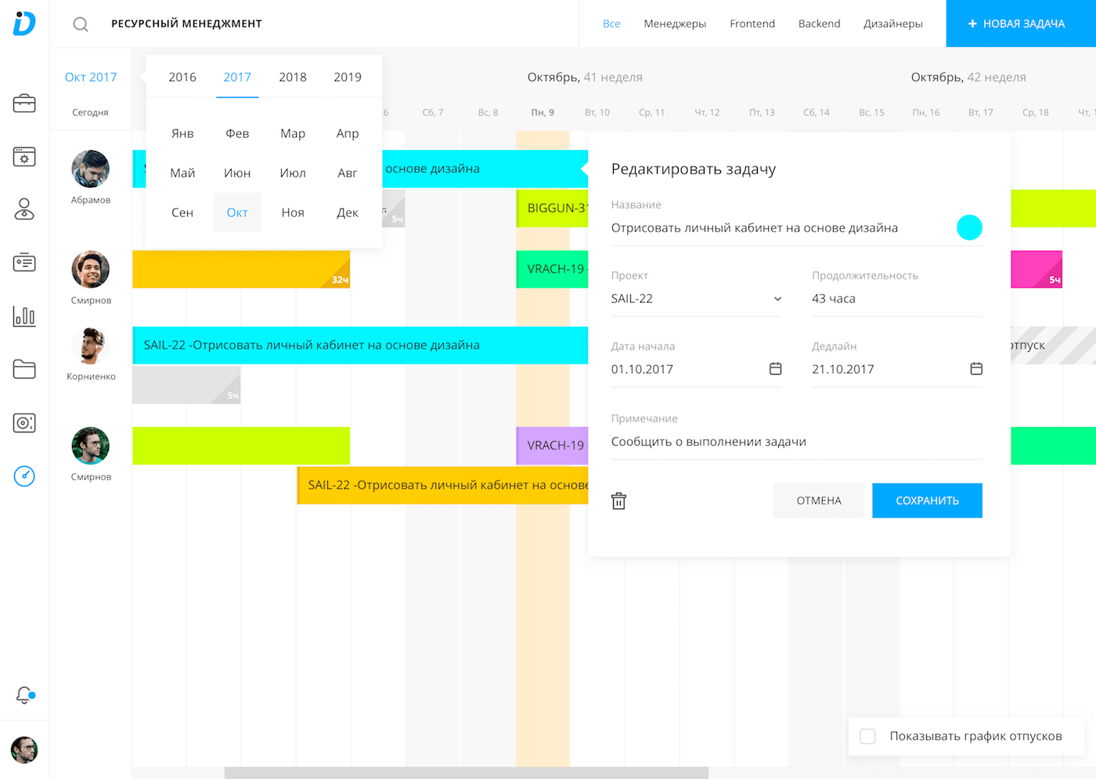This screenshot has height=779, width=1096.
Task: Select year 2018 in date picker
Action: (x=292, y=77)
